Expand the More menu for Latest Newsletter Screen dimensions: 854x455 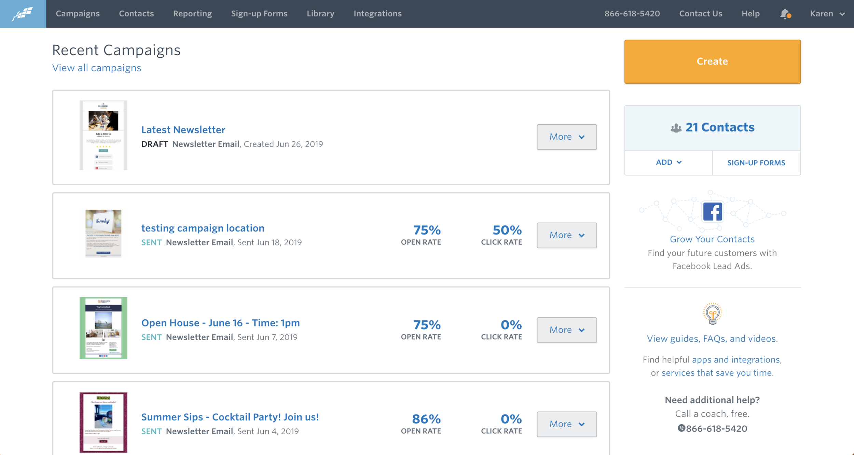tap(566, 137)
